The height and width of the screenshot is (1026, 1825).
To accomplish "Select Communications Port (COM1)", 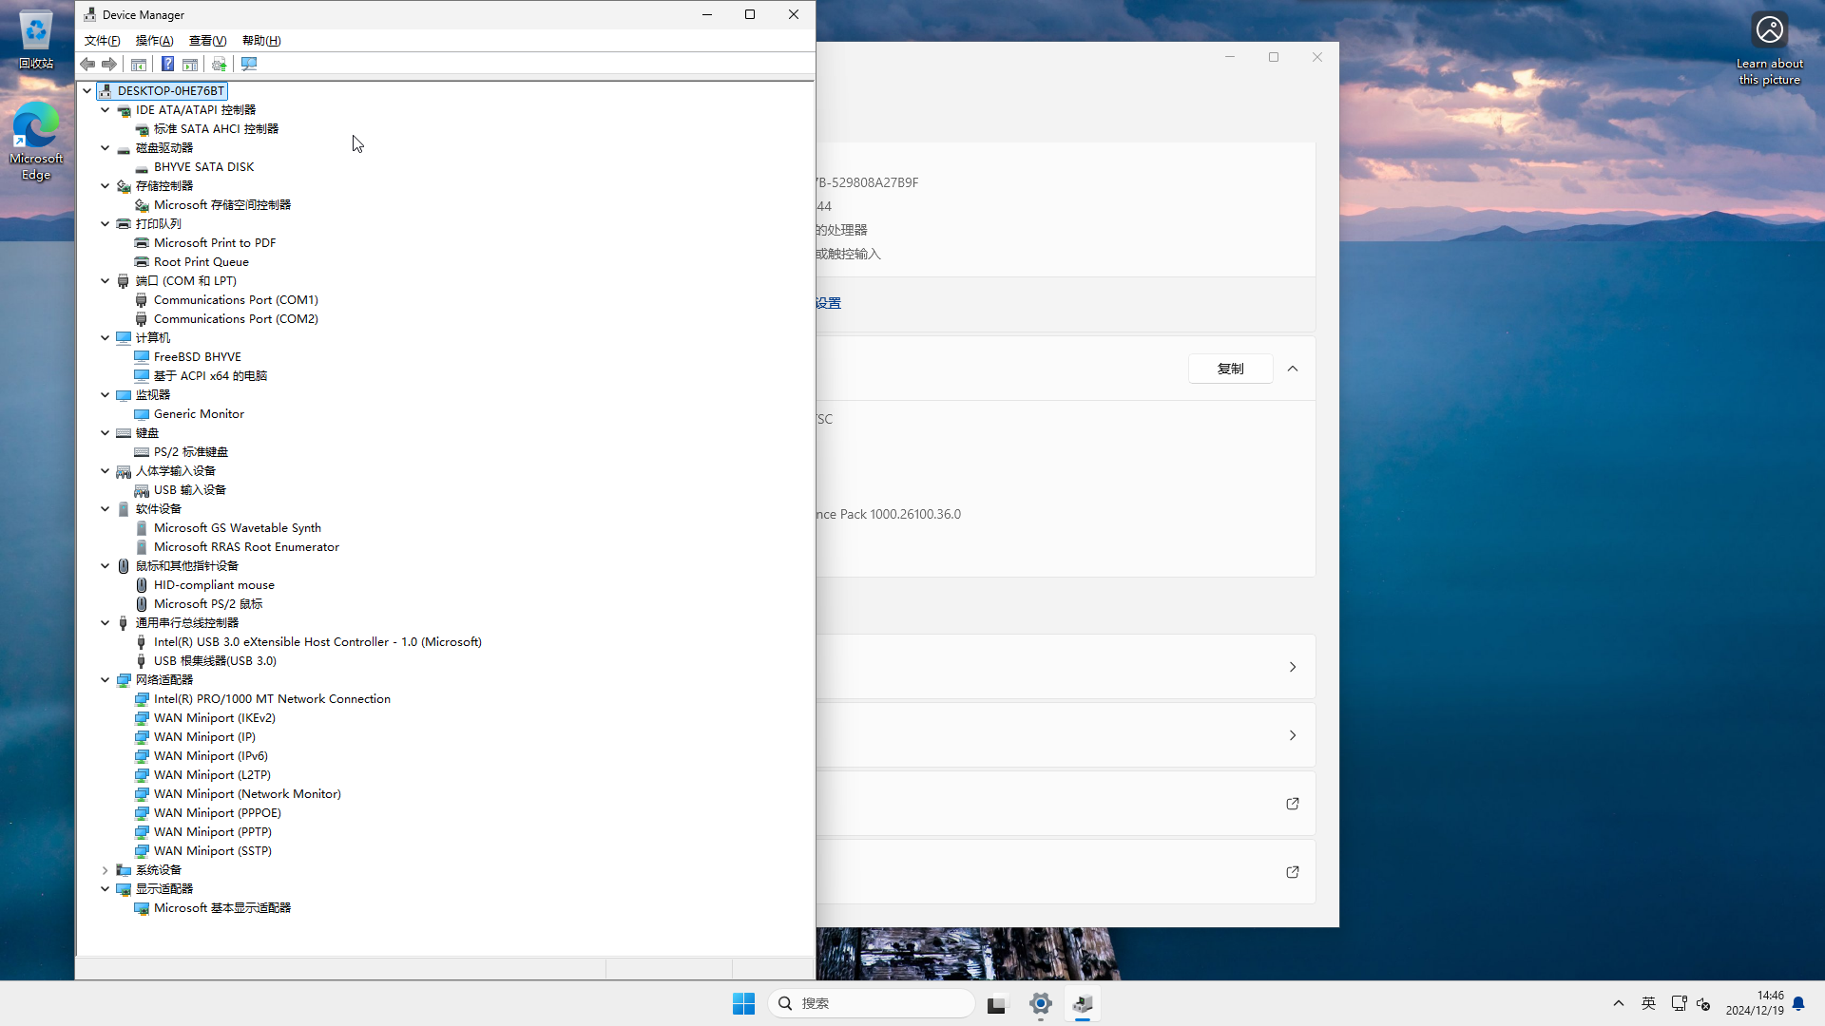I will point(236,300).
